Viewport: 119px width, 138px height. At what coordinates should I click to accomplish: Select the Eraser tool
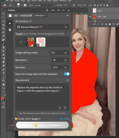(4, 55)
